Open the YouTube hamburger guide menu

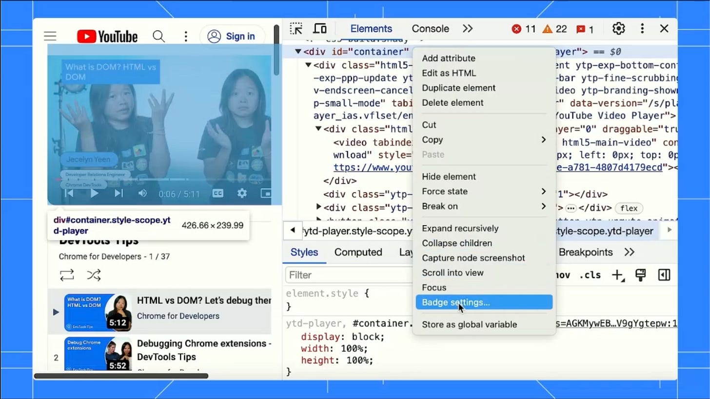click(x=50, y=37)
